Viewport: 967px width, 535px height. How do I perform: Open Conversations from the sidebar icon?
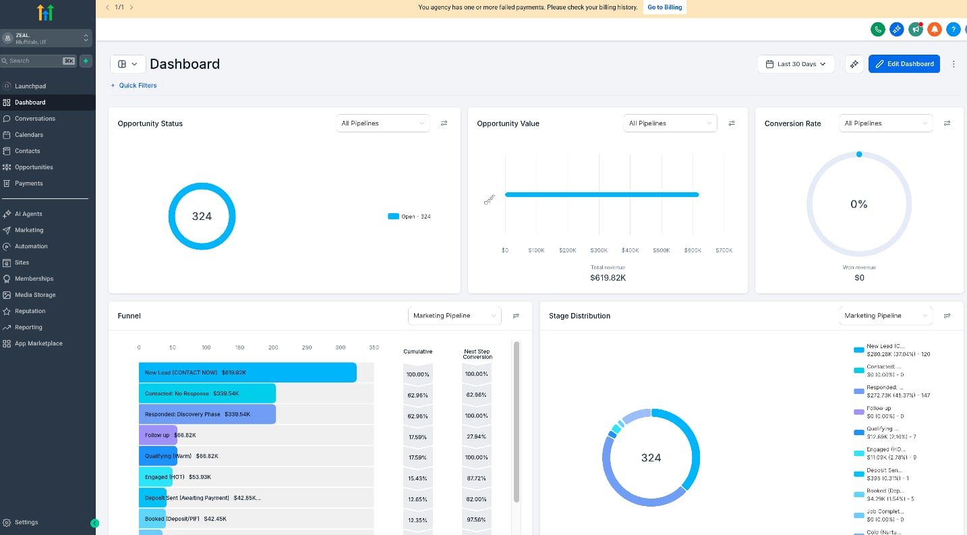point(7,118)
